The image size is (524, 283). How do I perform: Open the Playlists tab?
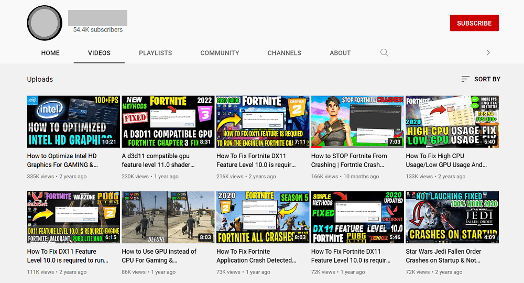[x=156, y=53]
